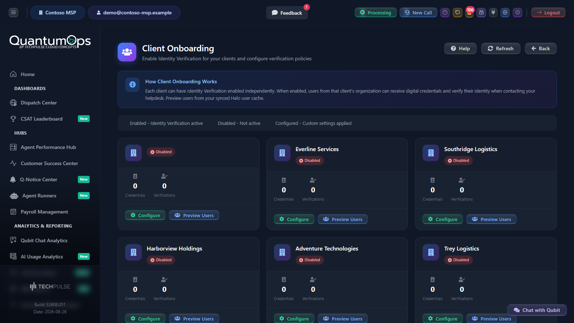The height and width of the screenshot is (323, 574).
Task: Click the Trey Logistics building icon
Action: tap(431, 252)
